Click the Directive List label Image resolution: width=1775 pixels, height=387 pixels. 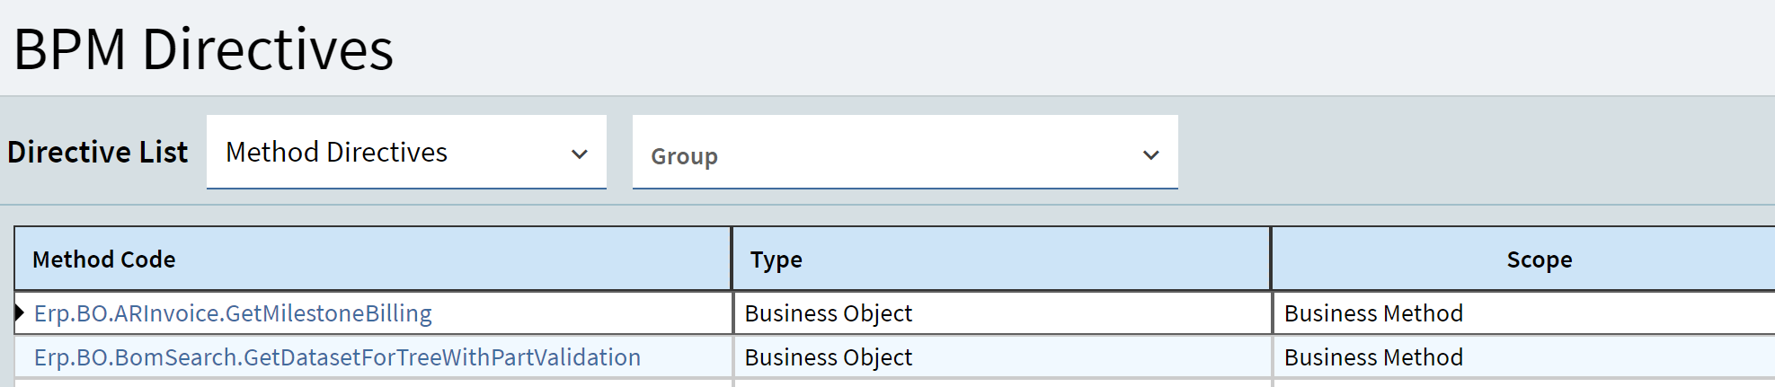98,152
